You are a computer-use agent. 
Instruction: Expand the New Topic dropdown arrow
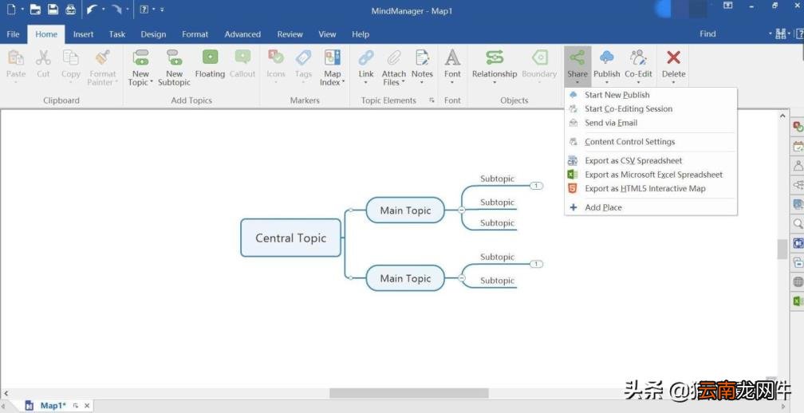(152, 82)
